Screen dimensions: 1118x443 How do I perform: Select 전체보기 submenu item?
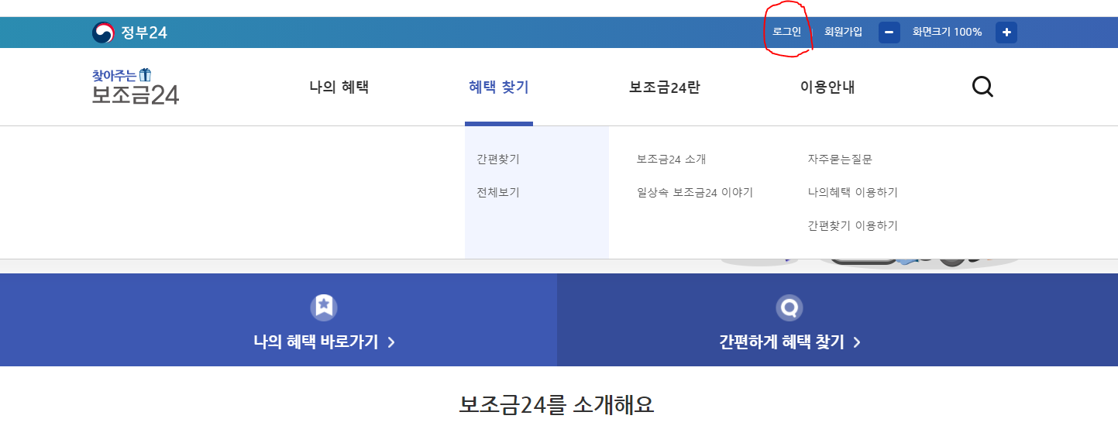pyautogui.click(x=498, y=192)
